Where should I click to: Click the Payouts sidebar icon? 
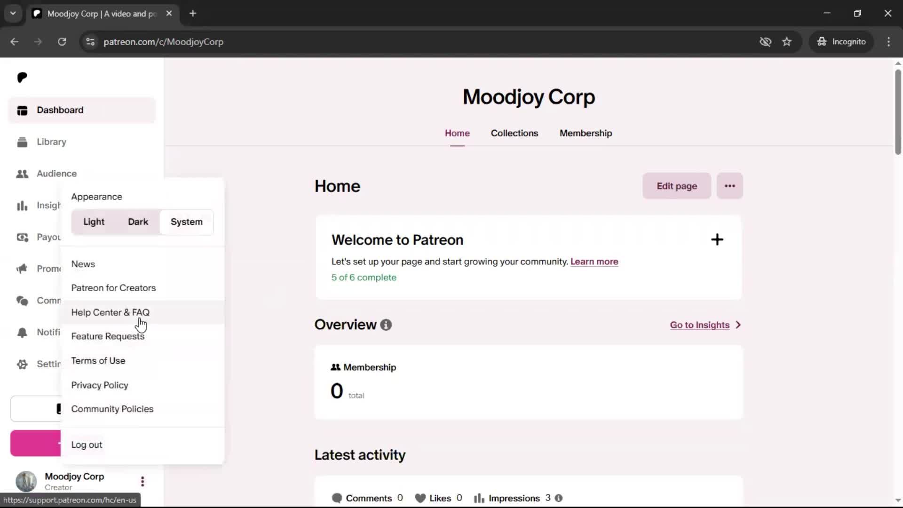(22, 237)
